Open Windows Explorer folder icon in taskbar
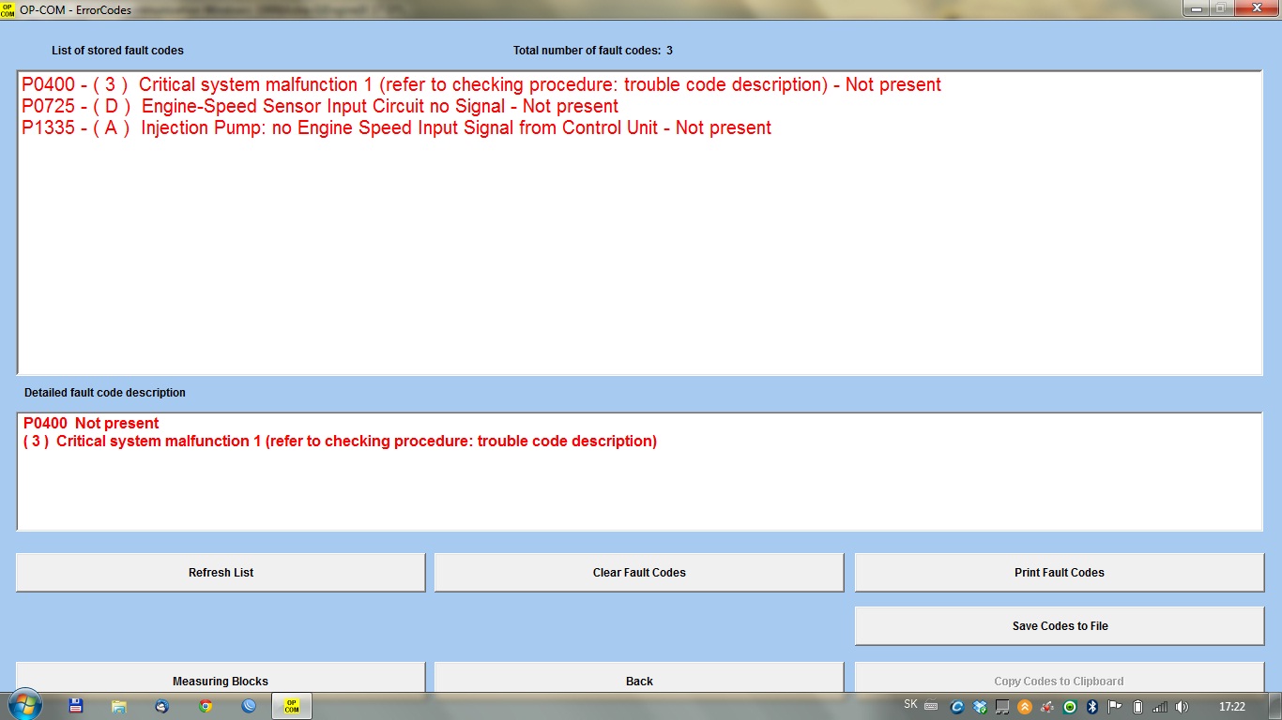The width and height of the screenshot is (1282, 720). (119, 706)
